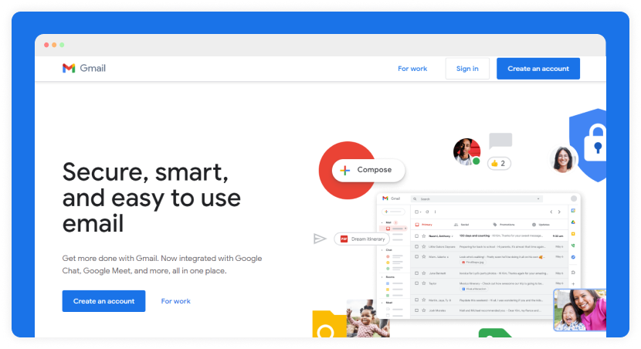Switch to the Social tab

(462, 225)
